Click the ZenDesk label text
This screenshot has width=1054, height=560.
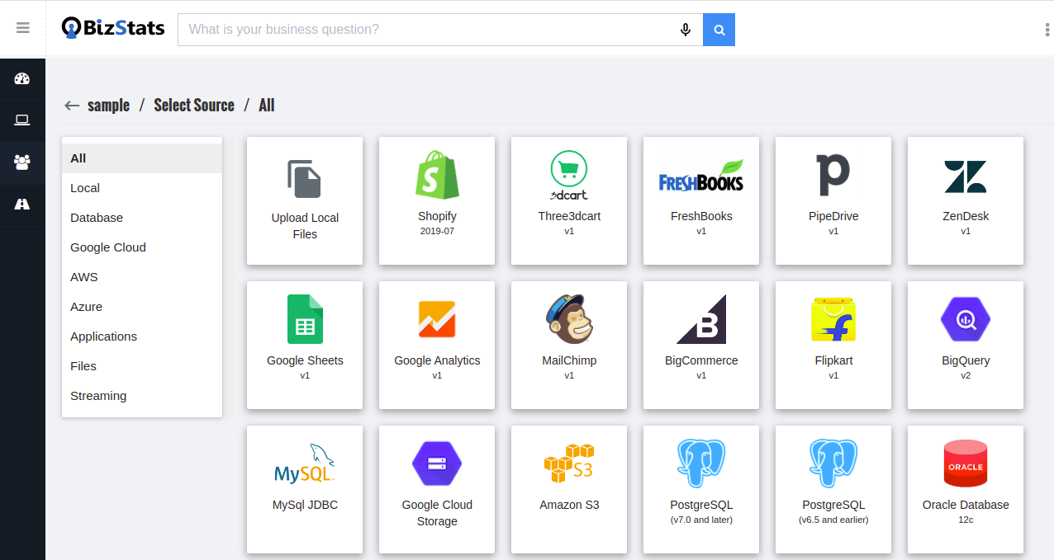point(966,216)
